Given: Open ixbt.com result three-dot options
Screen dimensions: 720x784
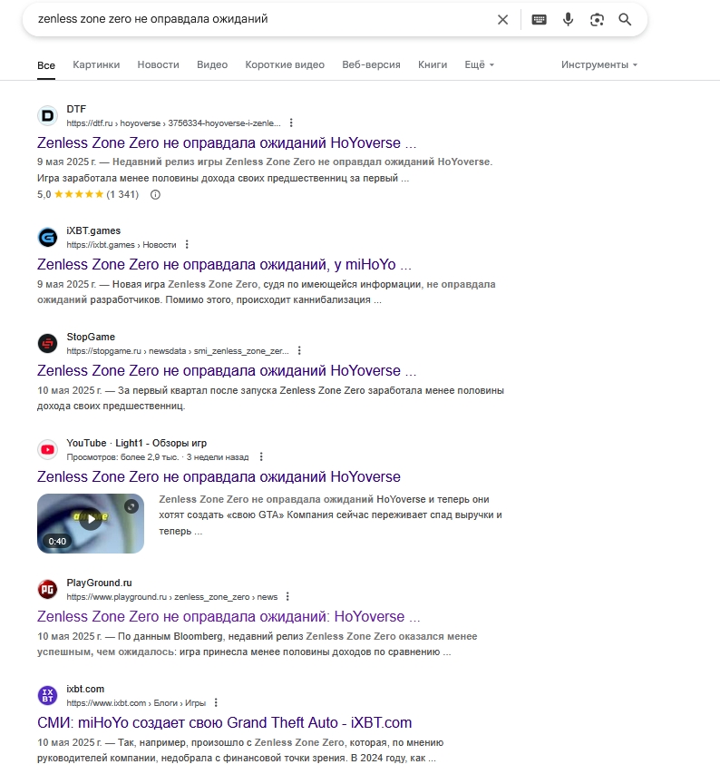Looking at the screenshot, I should point(216,703).
